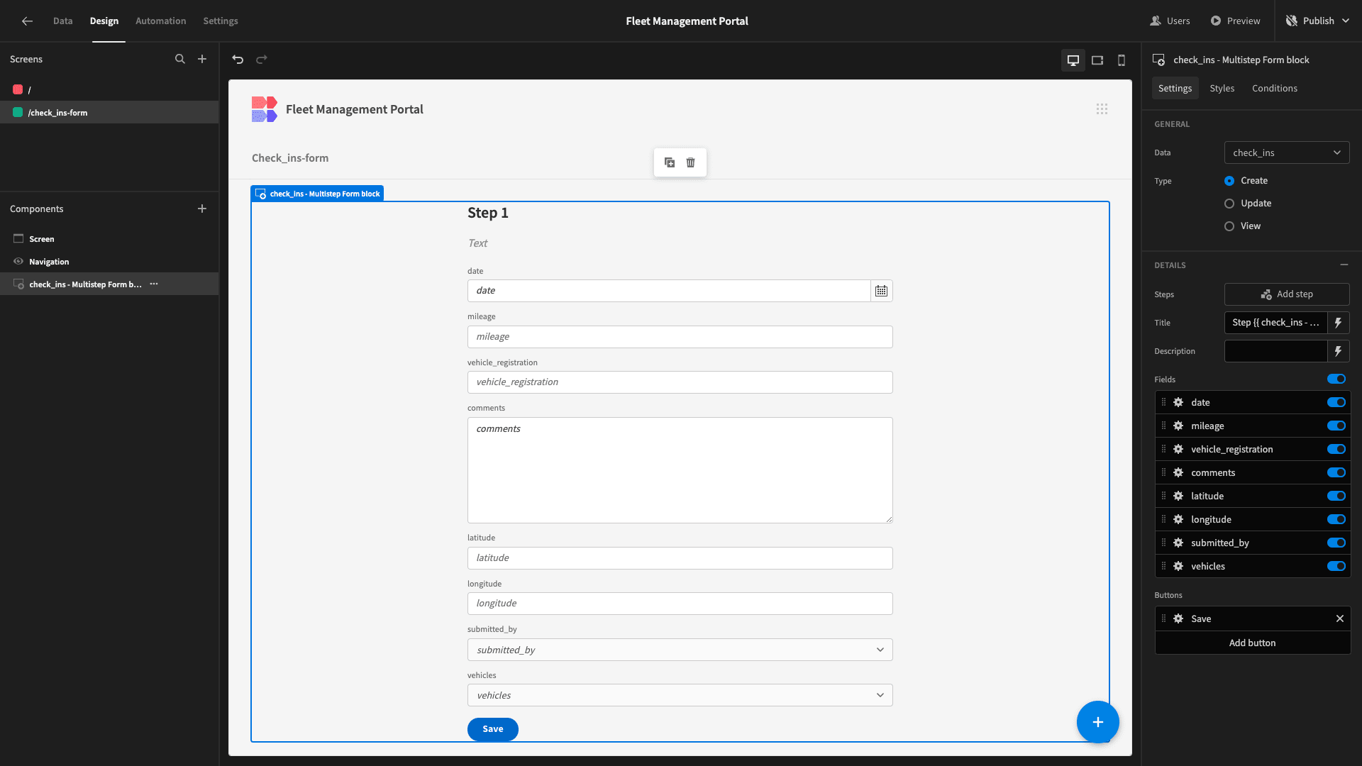Open the check_ins Data dropdown

coord(1287,152)
